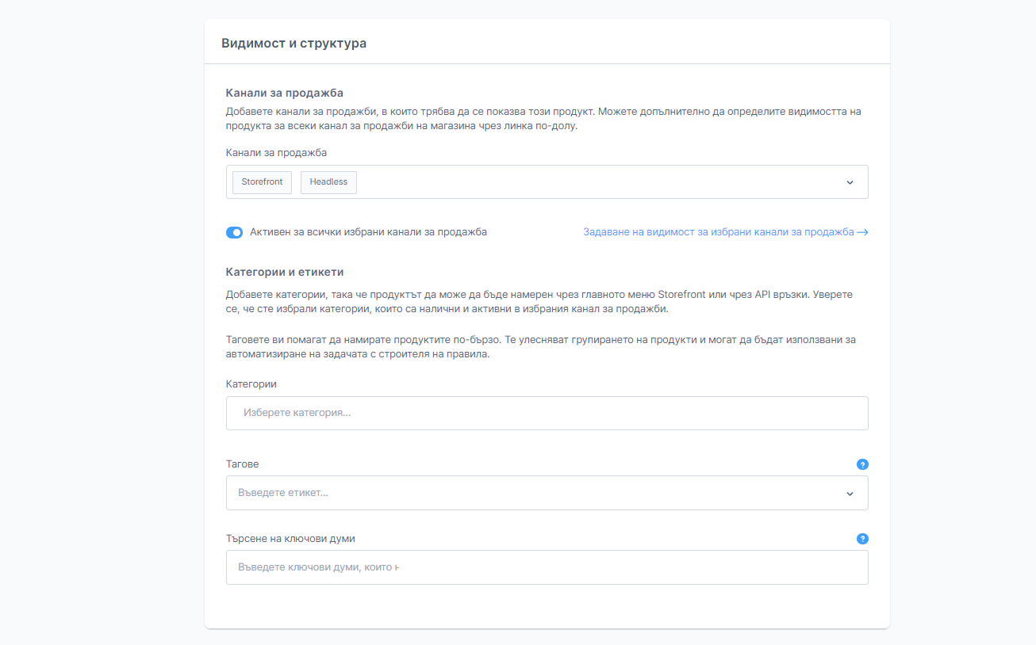Focus the Изберете категория input field

[547, 414]
